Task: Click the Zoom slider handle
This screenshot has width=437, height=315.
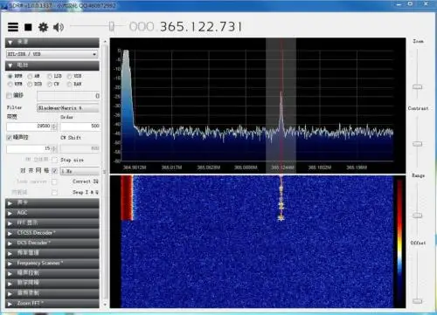Action: pyautogui.click(x=418, y=87)
